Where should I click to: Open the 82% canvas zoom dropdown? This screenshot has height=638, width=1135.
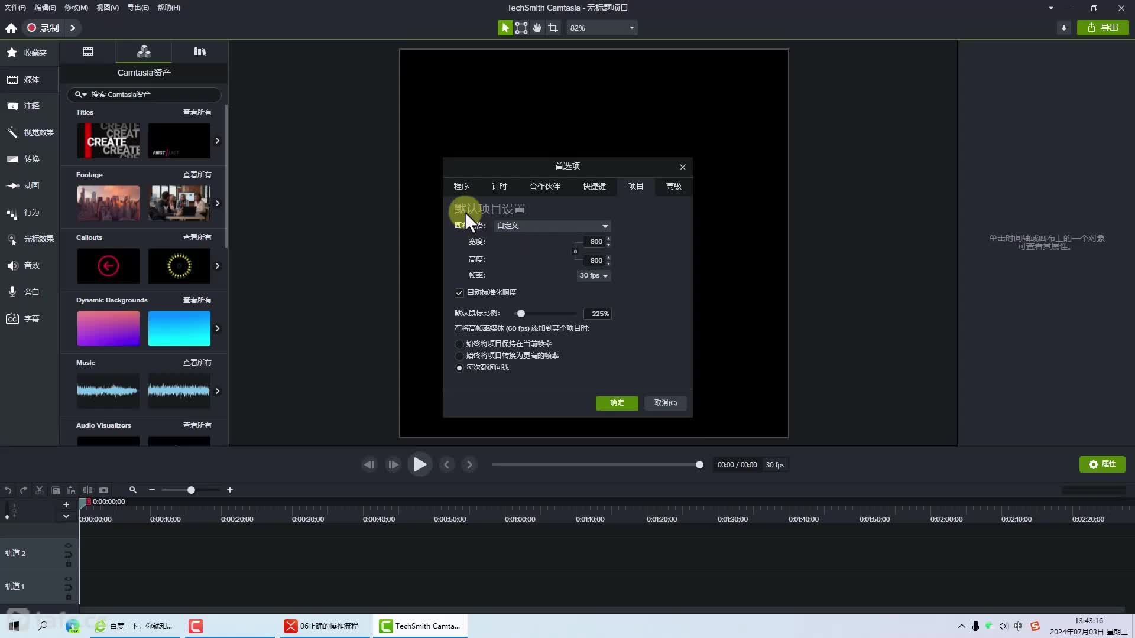point(602,28)
